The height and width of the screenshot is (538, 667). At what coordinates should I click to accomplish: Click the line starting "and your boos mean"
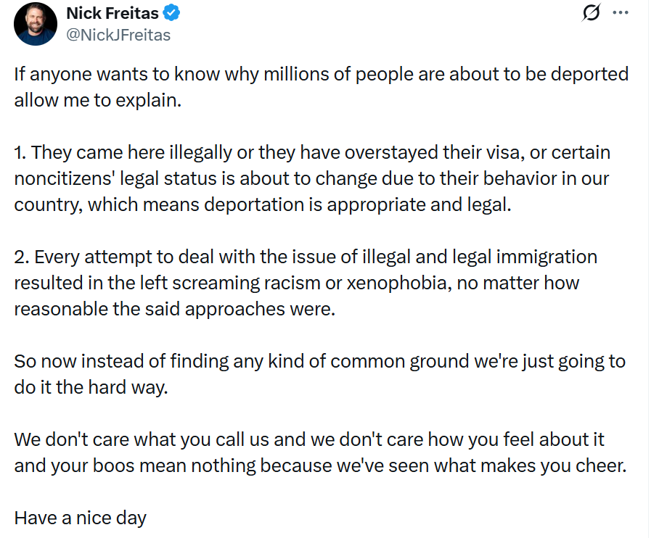click(319, 465)
